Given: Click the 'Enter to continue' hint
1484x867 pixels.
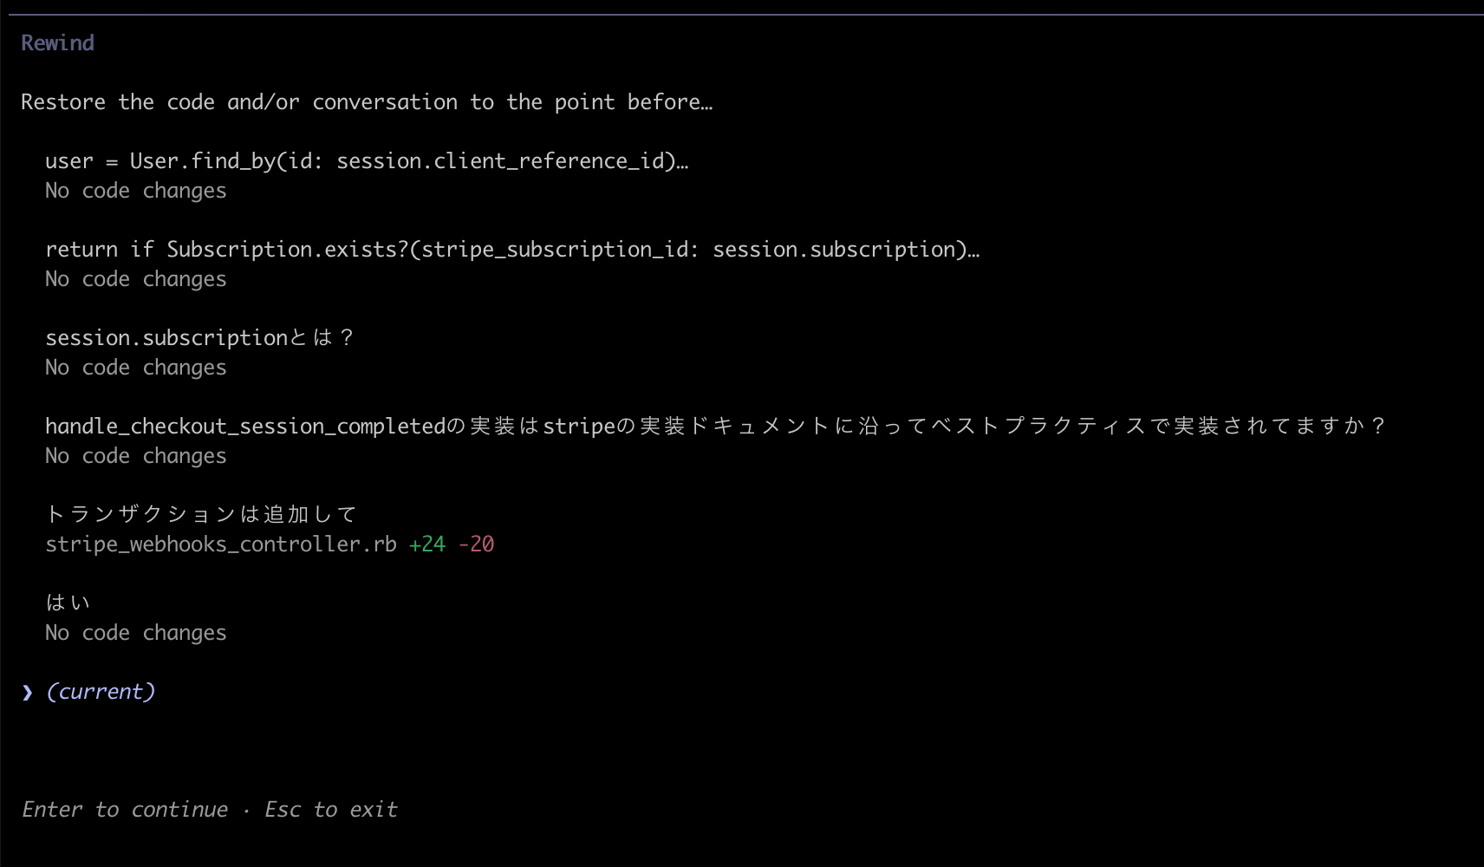Looking at the screenshot, I should [x=125, y=810].
